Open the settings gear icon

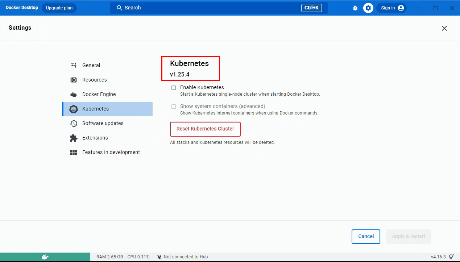[x=368, y=8]
